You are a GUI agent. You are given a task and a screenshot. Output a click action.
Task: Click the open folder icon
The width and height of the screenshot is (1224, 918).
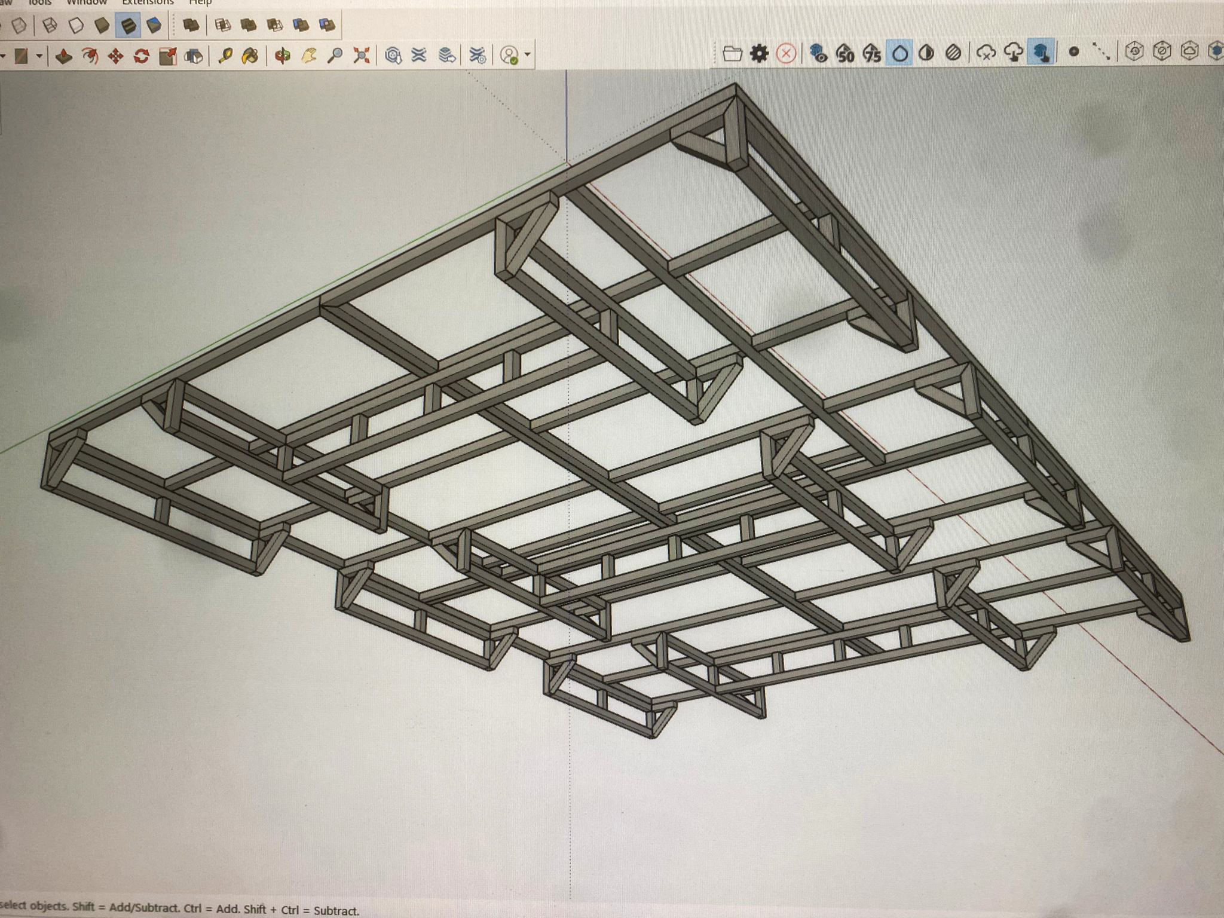coord(732,54)
